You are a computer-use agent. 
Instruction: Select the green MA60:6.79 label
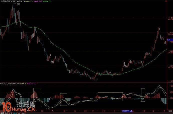point(46,1)
